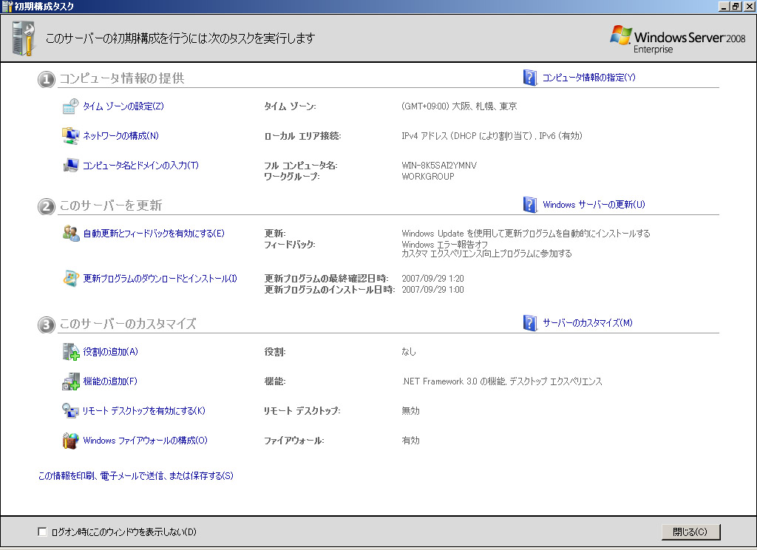Open コンピュータ名とドメインの入力(T) link
The height and width of the screenshot is (550, 757).
click(x=140, y=165)
